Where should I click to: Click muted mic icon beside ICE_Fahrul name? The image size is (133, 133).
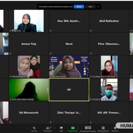(91, 99)
